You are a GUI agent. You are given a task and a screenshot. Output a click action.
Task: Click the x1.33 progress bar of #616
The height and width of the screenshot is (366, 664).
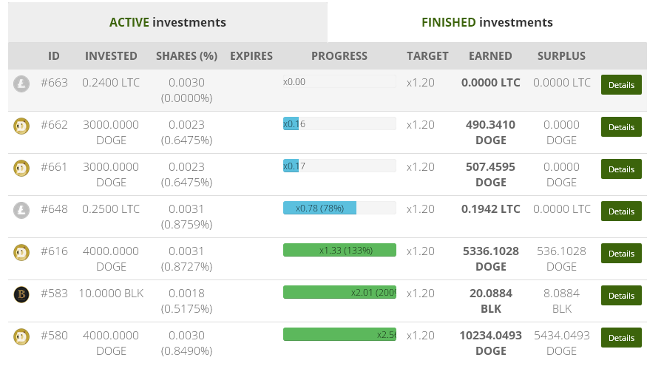pos(339,250)
